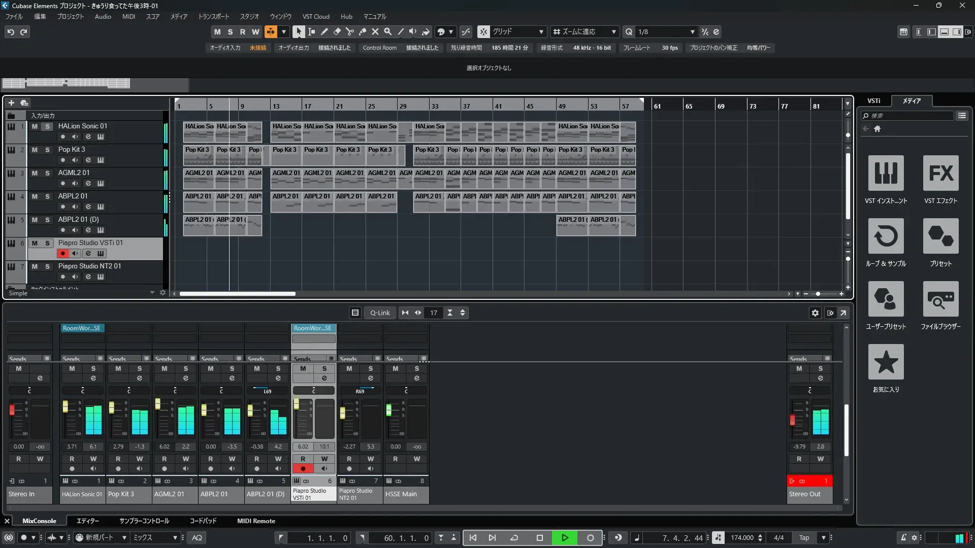Select the Scissors split tool
This screenshot has width=975, height=548.
pyautogui.click(x=349, y=31)
